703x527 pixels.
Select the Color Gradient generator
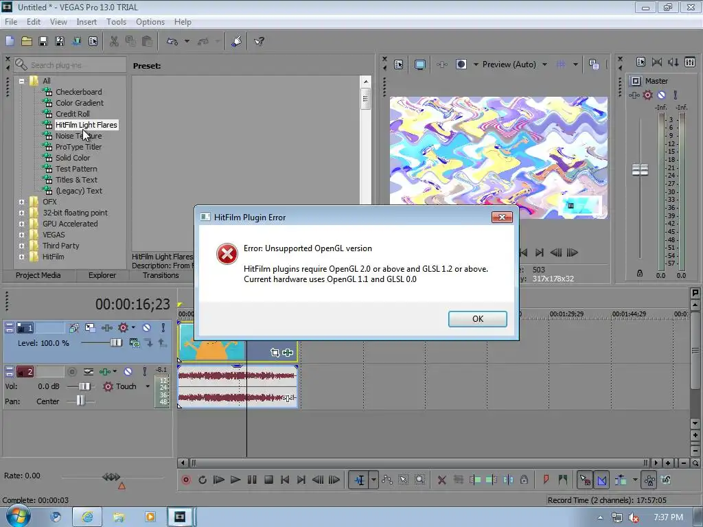(x=80, y=103)
